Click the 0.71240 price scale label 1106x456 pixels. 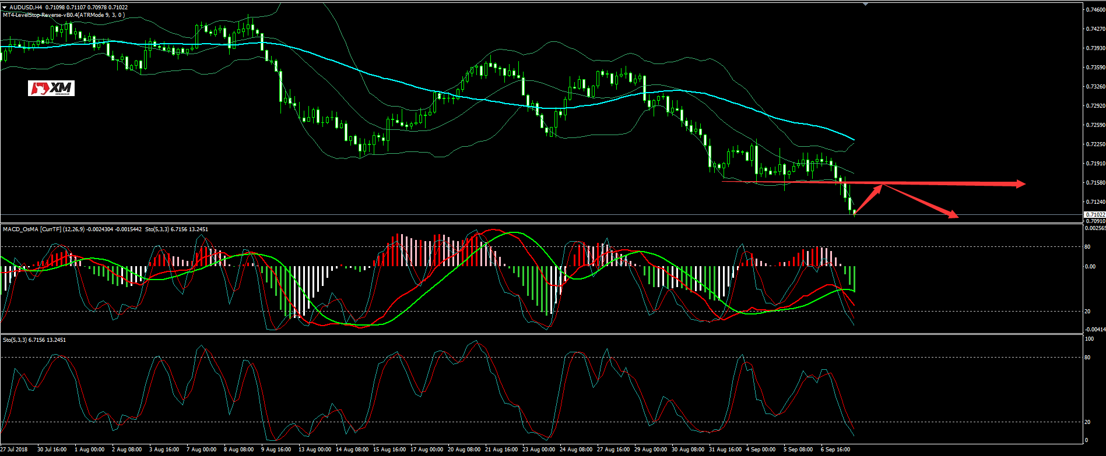pos(1096,202)
